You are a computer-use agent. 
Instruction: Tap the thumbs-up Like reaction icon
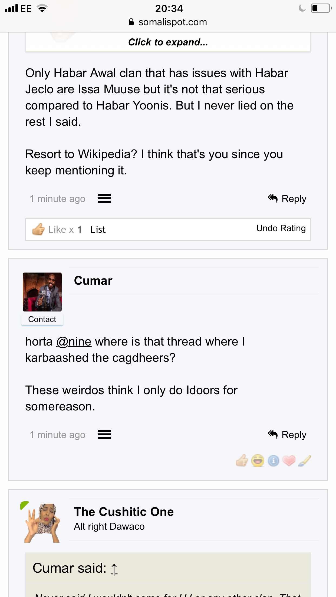pos(242,460)
